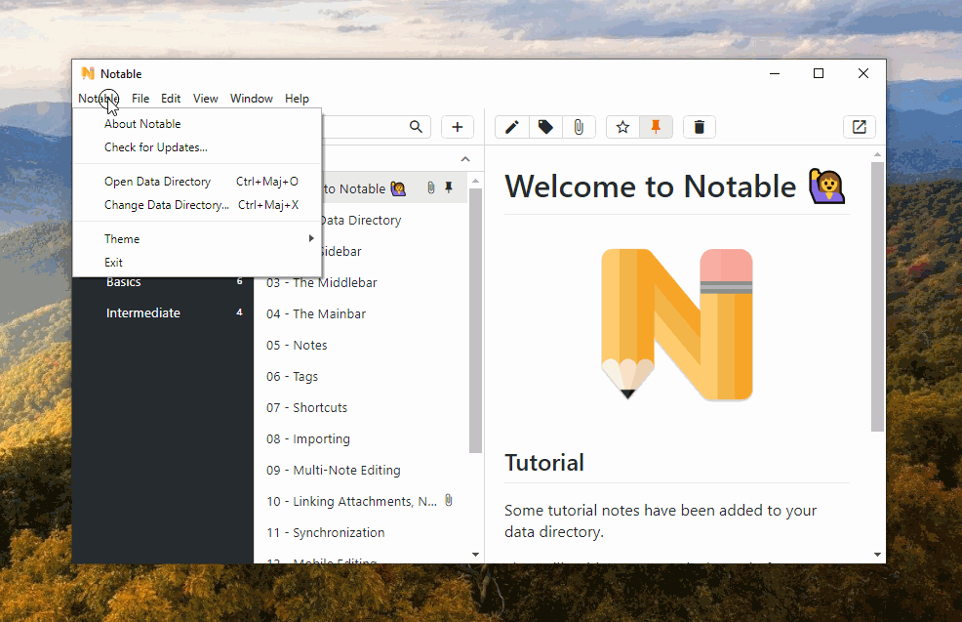Click the note content scroll-up arrow

(877, 154)
